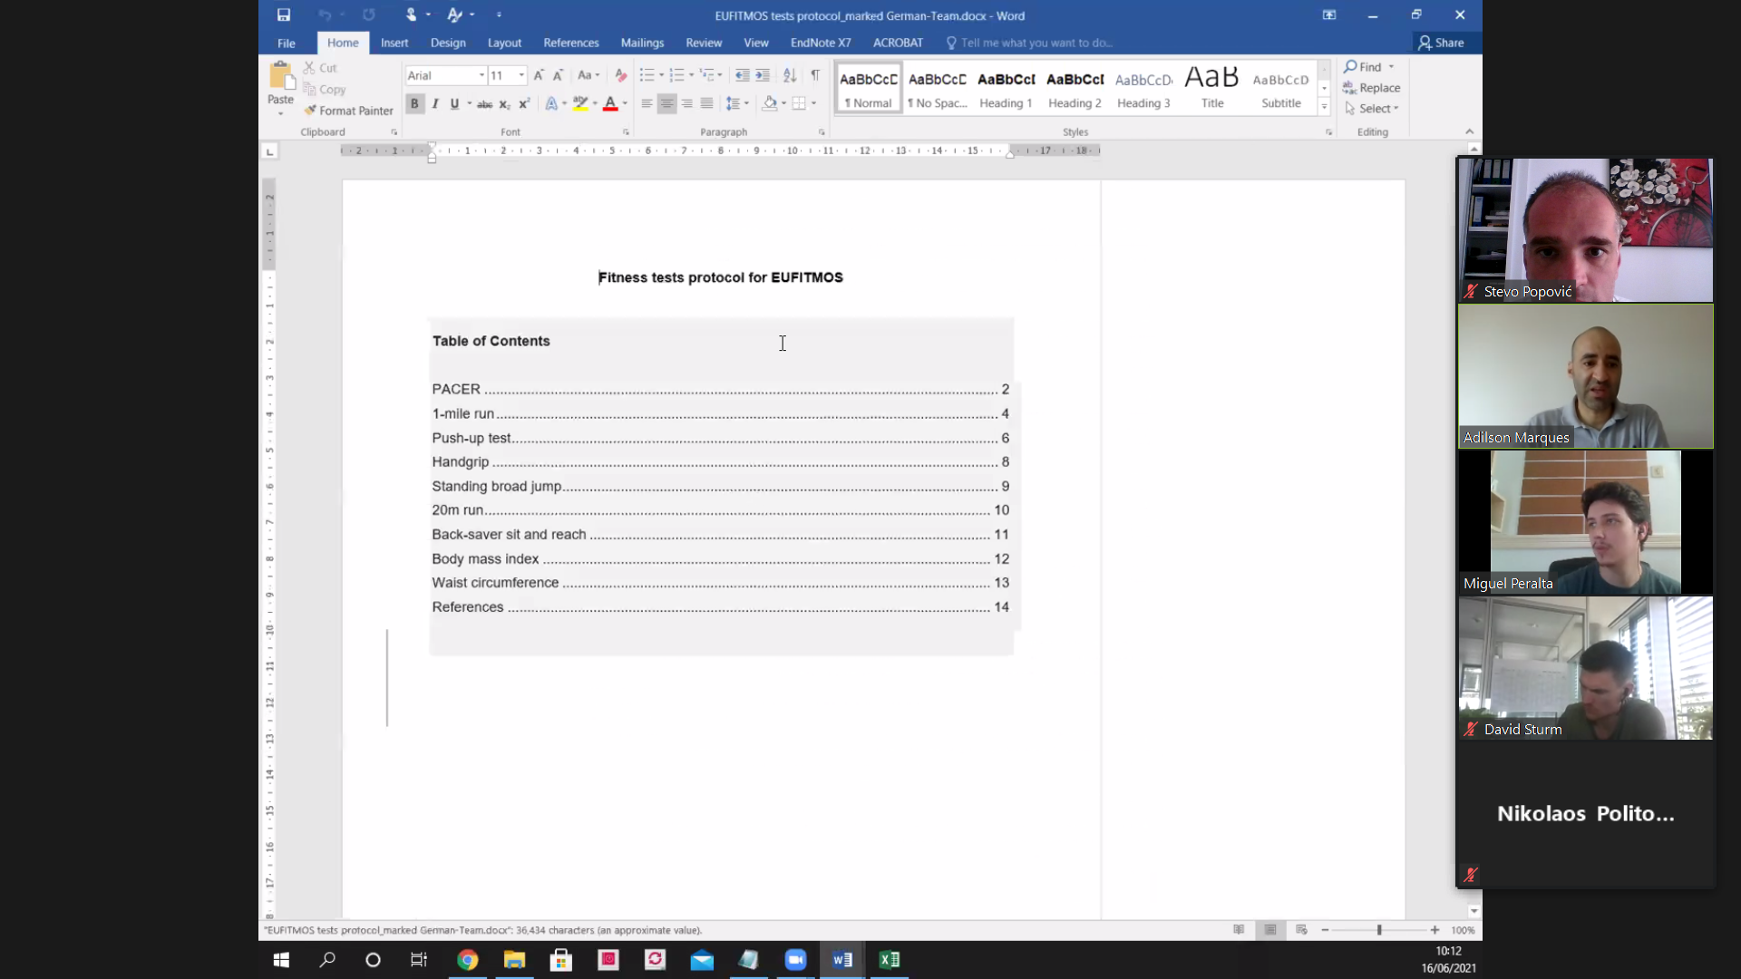The image size is (1741, 979).
Task: Collapse the ribbon with the caret icon
Action: [1470, 132]
